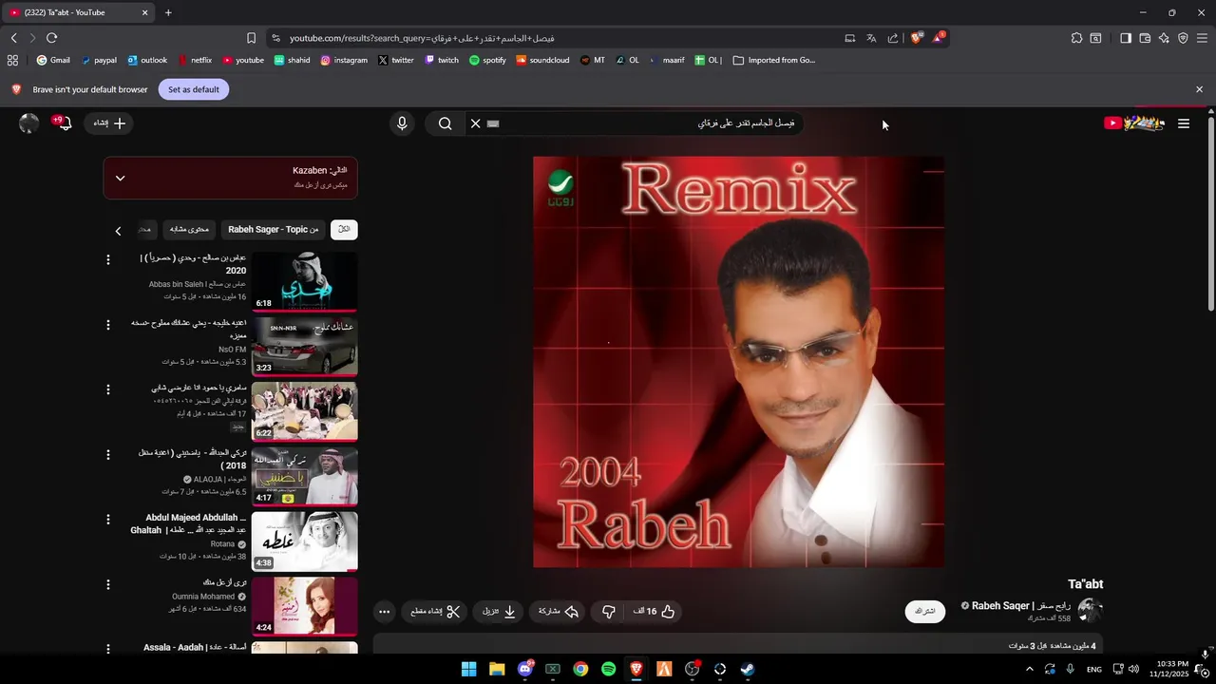Image resolution: width=1216 pixels, height=684 pixels.
Task: Click the Create (إنشاء) button
Action: pyautogui.click(x=109, y=123)
